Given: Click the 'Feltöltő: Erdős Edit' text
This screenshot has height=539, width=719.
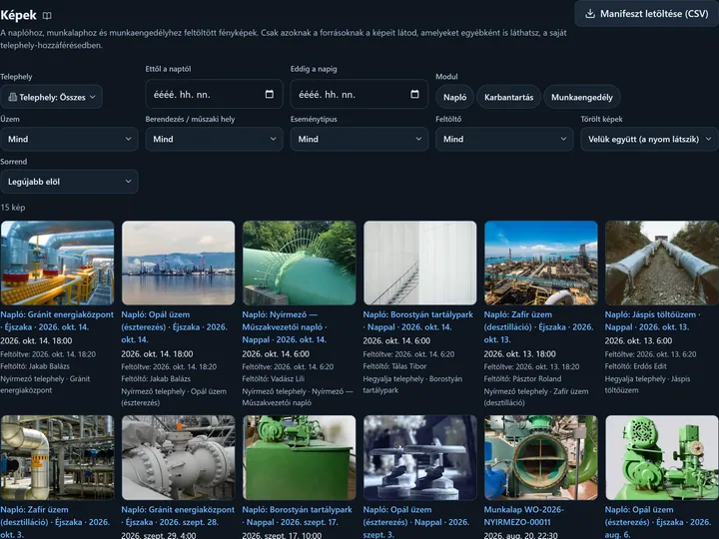Looking at the screenshot, I should 635,366.
